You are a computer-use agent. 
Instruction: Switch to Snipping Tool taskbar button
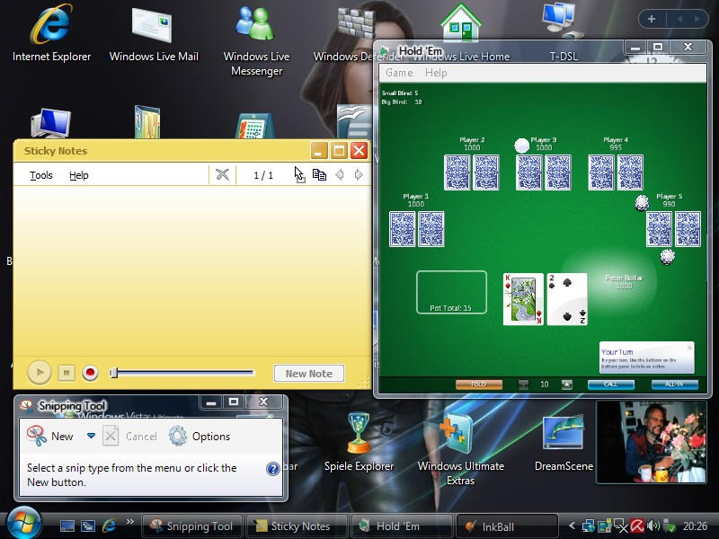[x=193, y=526]
